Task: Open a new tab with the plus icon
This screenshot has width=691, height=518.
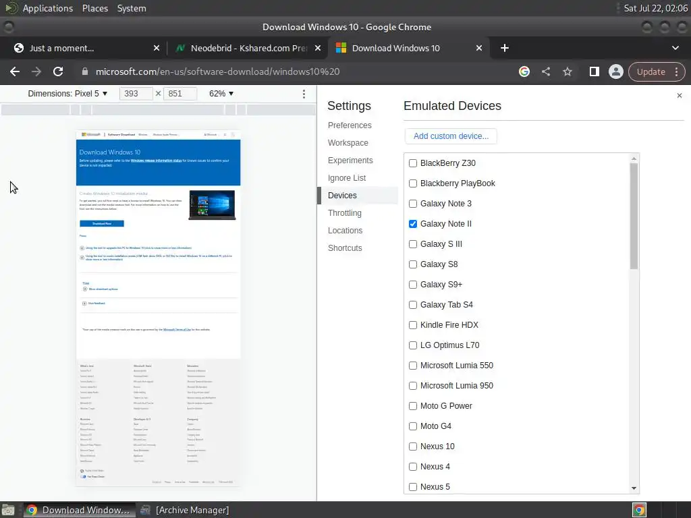Action: 505,48
